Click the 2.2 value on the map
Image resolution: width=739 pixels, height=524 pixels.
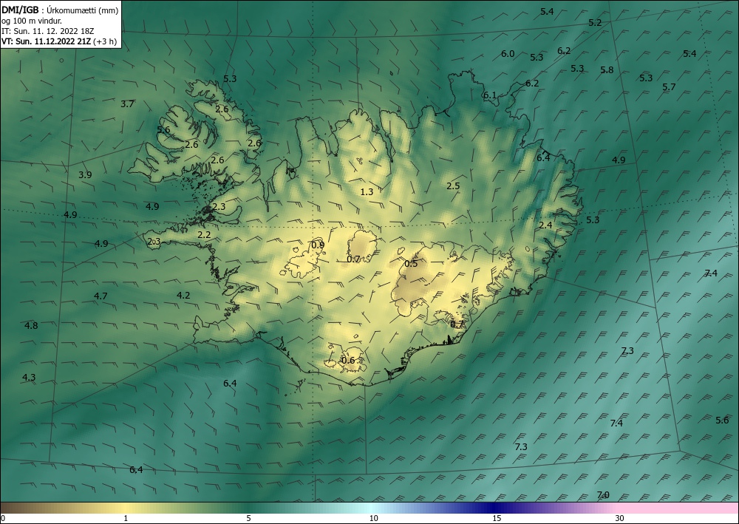(204, 235)
